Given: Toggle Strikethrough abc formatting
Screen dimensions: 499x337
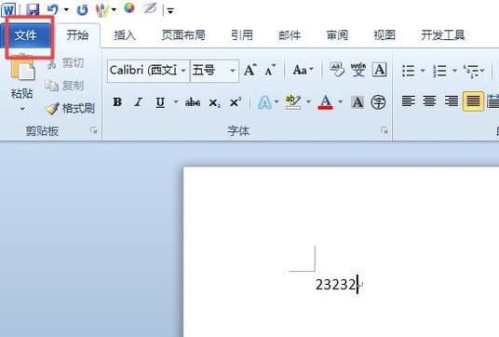Looking at the screenshot, I should (x=193, y=102).
